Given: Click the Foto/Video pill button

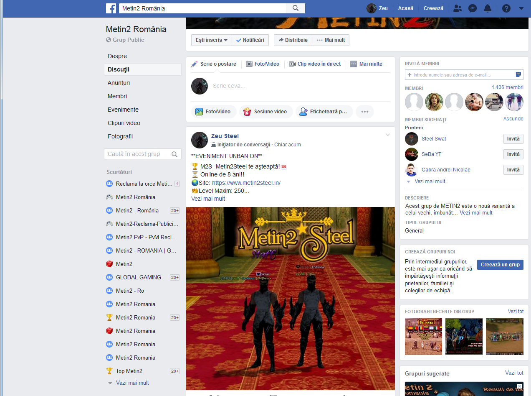Looking at the screenshot, I should [x=213, y=112].
